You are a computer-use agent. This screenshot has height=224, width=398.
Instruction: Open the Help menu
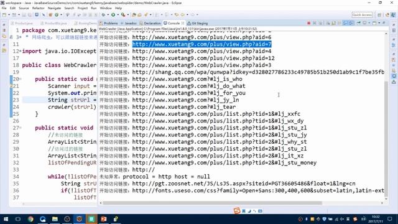point(118,8)
